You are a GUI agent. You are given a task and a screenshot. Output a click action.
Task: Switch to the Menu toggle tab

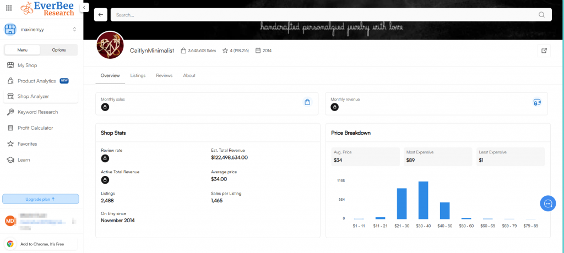coord(22,50)
